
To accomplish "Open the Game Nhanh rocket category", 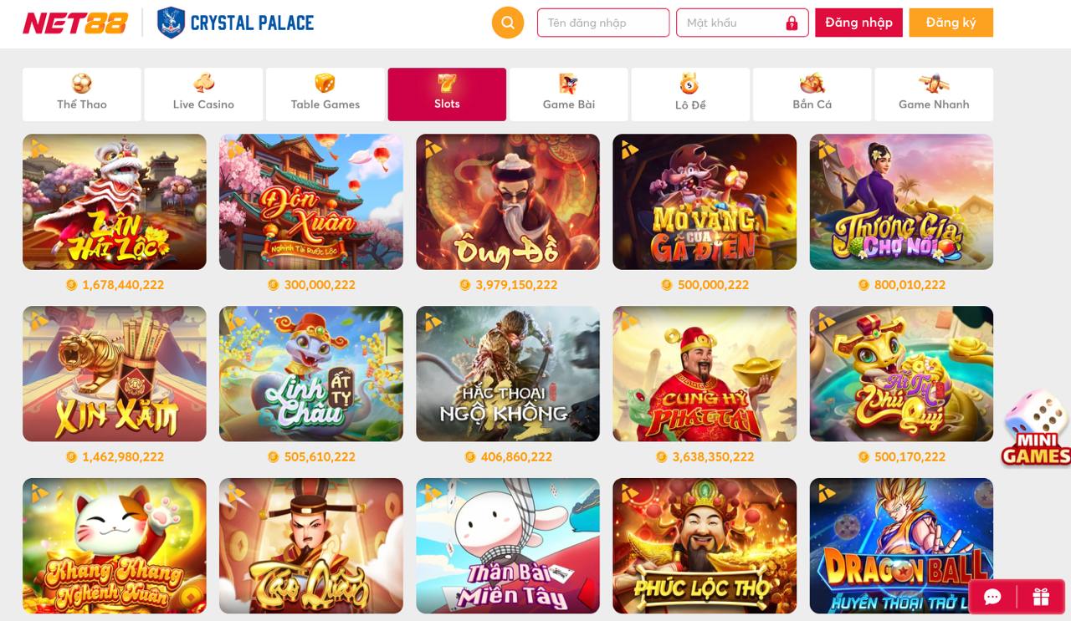I will click(934, 94).
